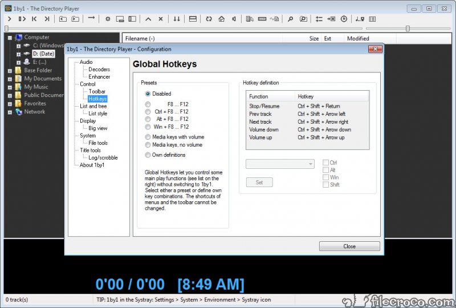The height and width of the screenshot is (308, 456).
Task: Select the Stop/Resume hotkey row
Action: pos(308,106)
